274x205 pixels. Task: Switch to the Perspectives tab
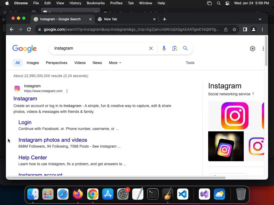56,63
